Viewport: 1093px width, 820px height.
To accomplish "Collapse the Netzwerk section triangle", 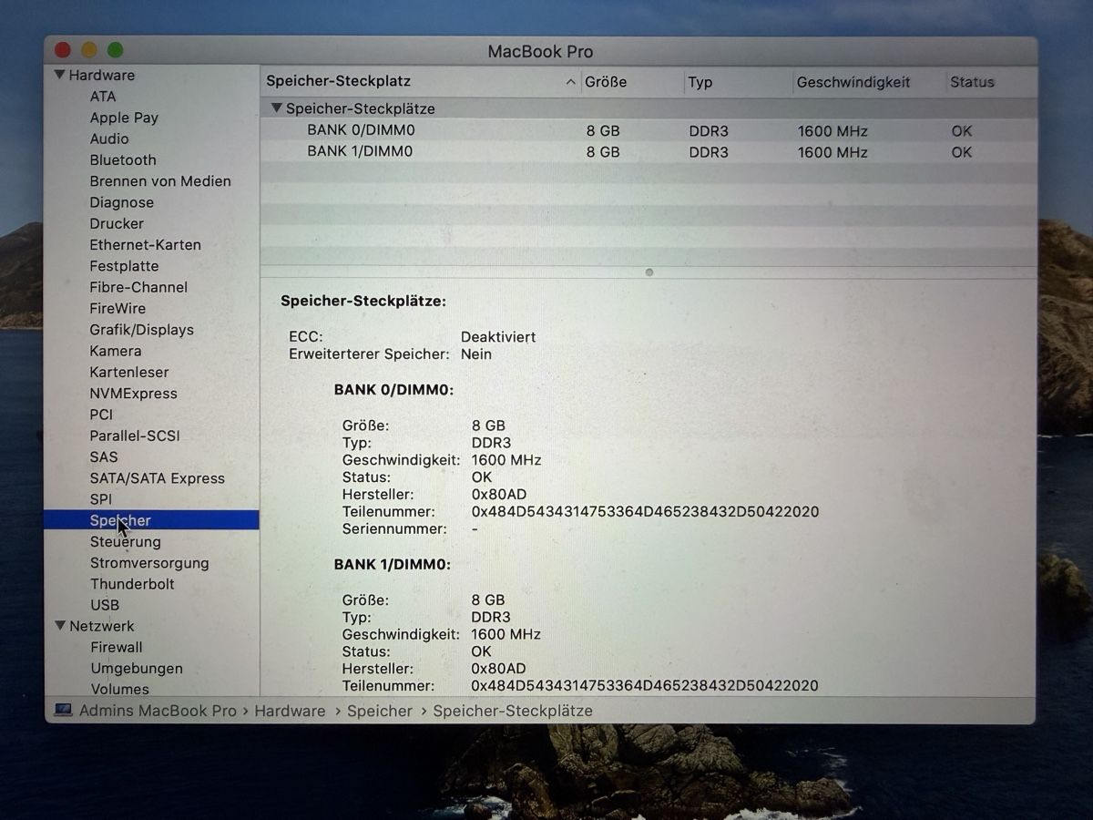I will pyautogui.click(x=60, y=626).
